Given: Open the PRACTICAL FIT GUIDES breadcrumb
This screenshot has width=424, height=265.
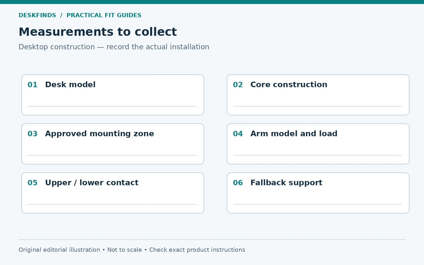Looking at the screenshot, I should click(x=104, y=15).
